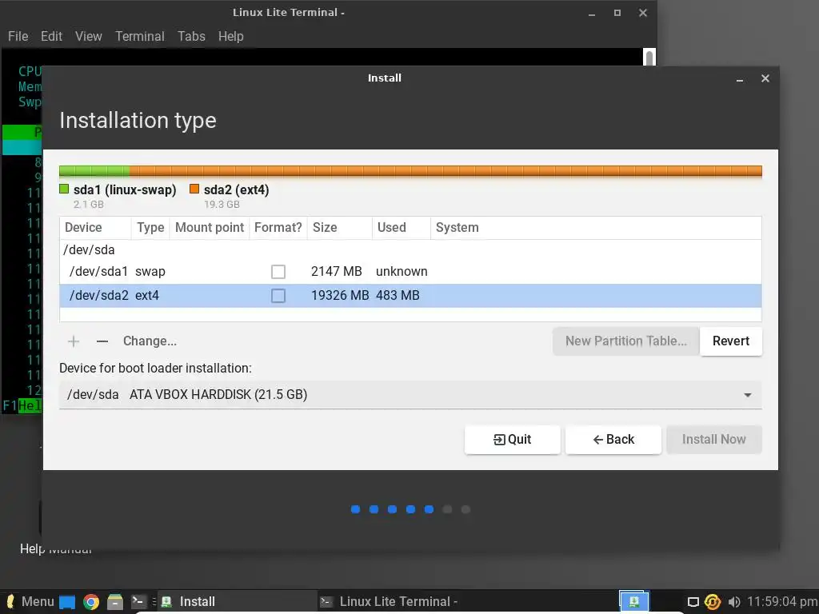Click the Used column header

(402, 228)
